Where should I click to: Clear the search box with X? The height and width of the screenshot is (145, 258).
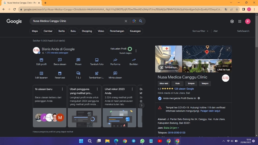[126, 21]
